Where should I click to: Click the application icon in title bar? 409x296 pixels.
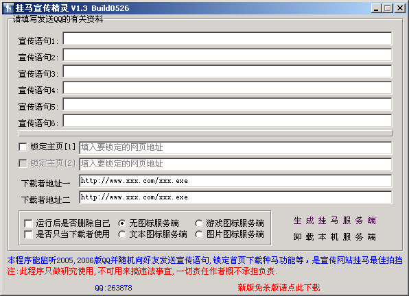click(8, 8)
